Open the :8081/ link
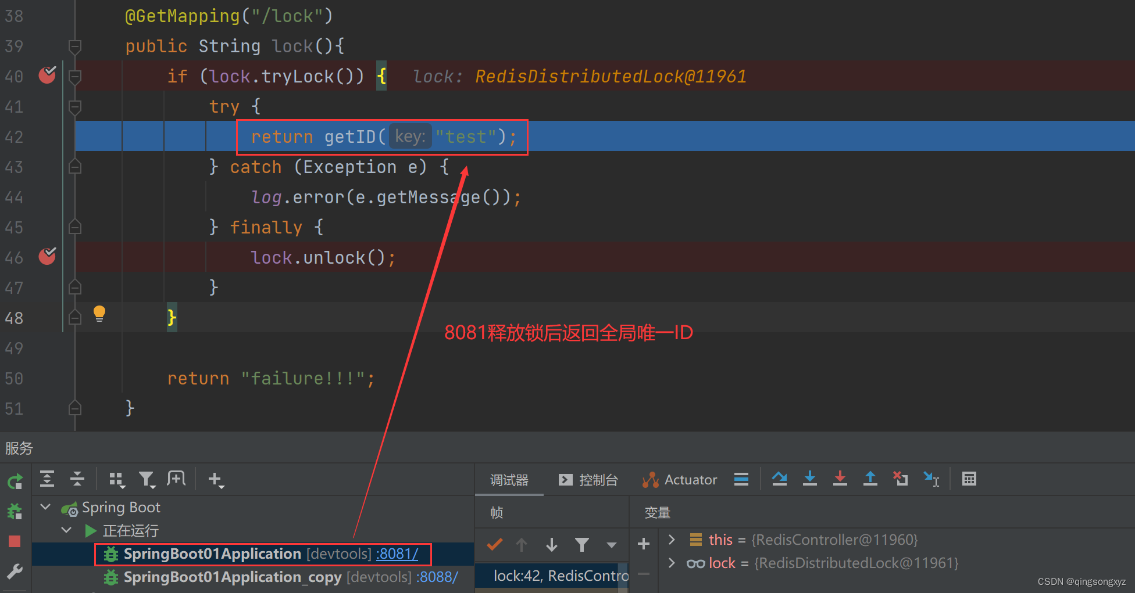 coord(397,554)
